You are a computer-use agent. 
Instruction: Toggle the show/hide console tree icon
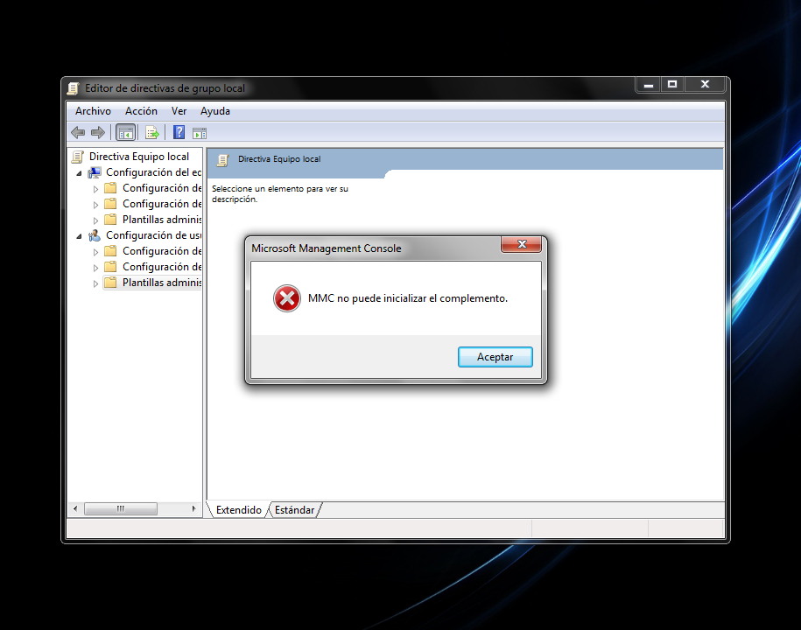(126, 133)
